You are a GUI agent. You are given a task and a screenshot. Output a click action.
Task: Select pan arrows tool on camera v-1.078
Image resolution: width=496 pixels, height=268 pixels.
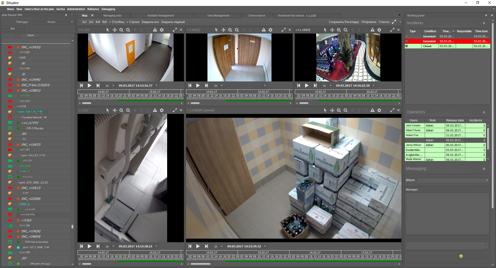[332, 110]
